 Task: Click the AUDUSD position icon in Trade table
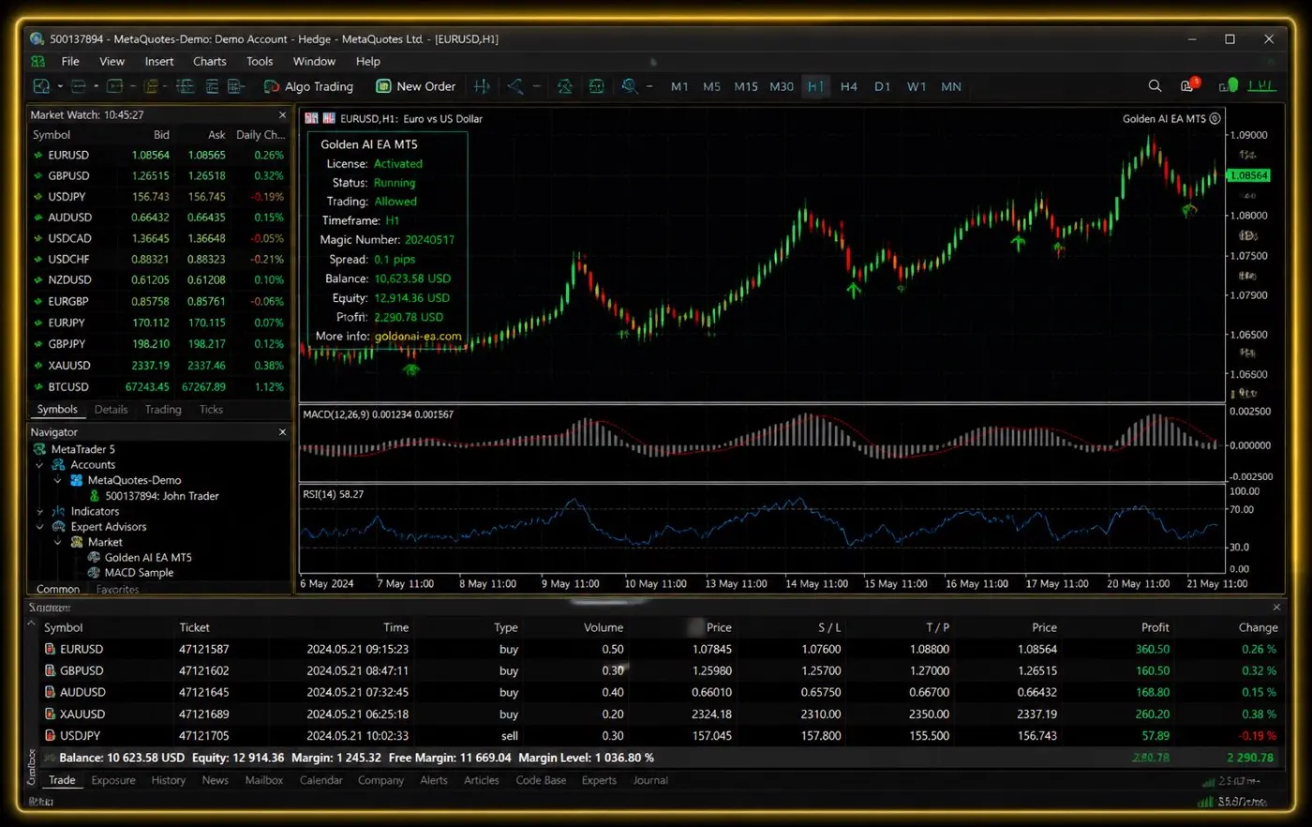[x=50, y=692]
